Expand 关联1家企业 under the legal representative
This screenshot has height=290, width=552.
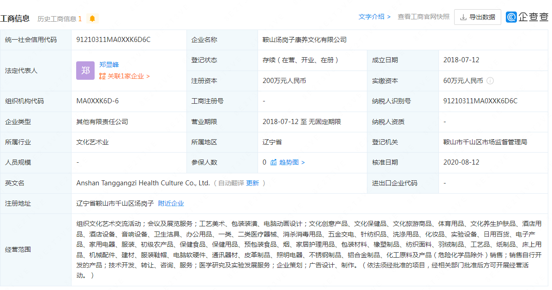(125, 76)
